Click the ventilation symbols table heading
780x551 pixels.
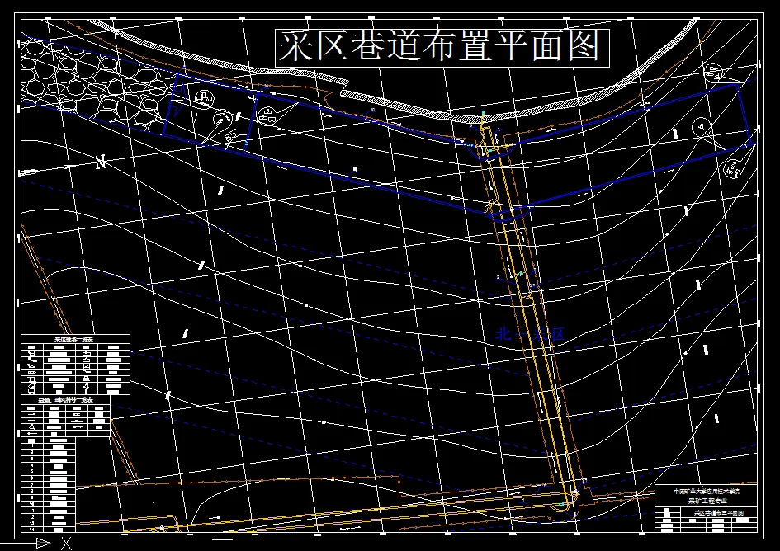[x=66, y=400]
